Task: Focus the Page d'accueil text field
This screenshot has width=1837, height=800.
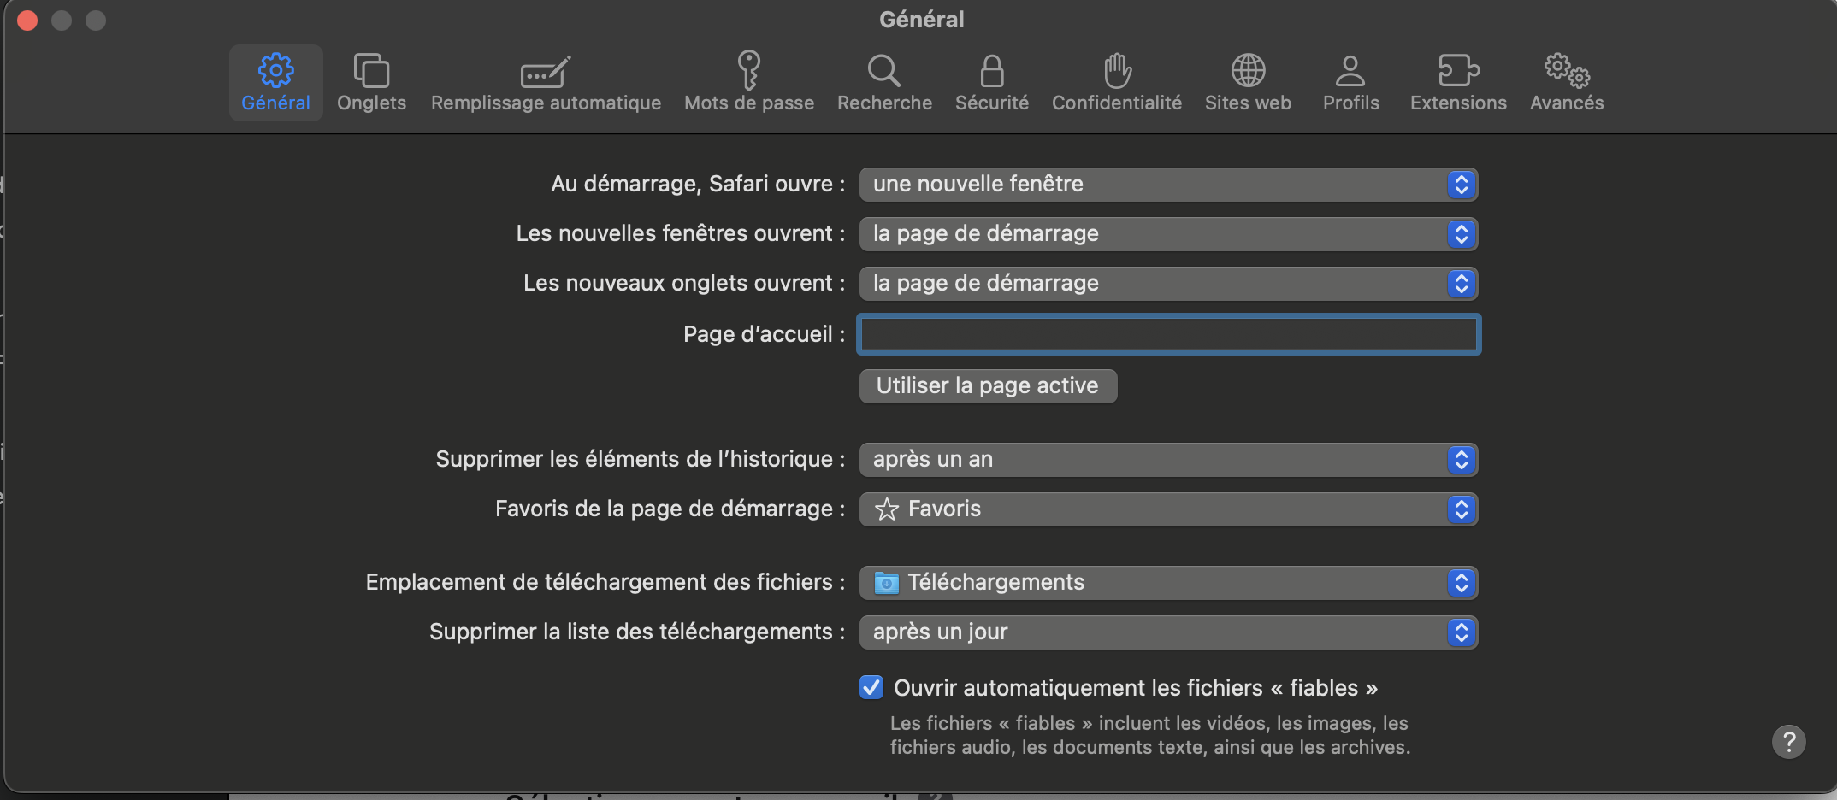Action: click(1169, 334)
